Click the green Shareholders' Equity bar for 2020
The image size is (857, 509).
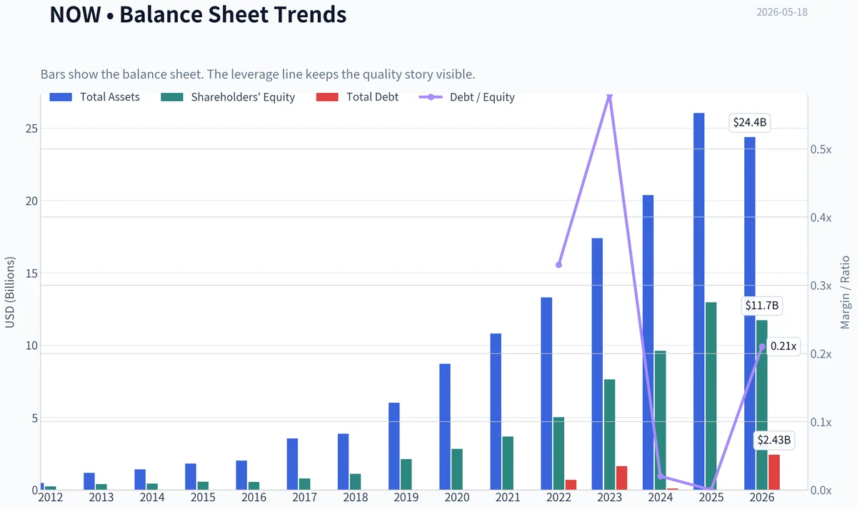pyautogui.click(x=457, y=469)
